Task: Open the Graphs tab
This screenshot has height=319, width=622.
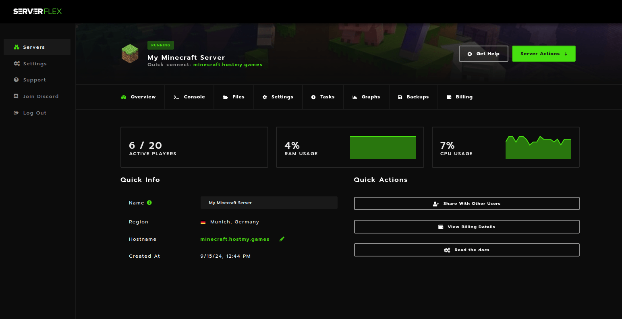Action: tap(366, 97)
